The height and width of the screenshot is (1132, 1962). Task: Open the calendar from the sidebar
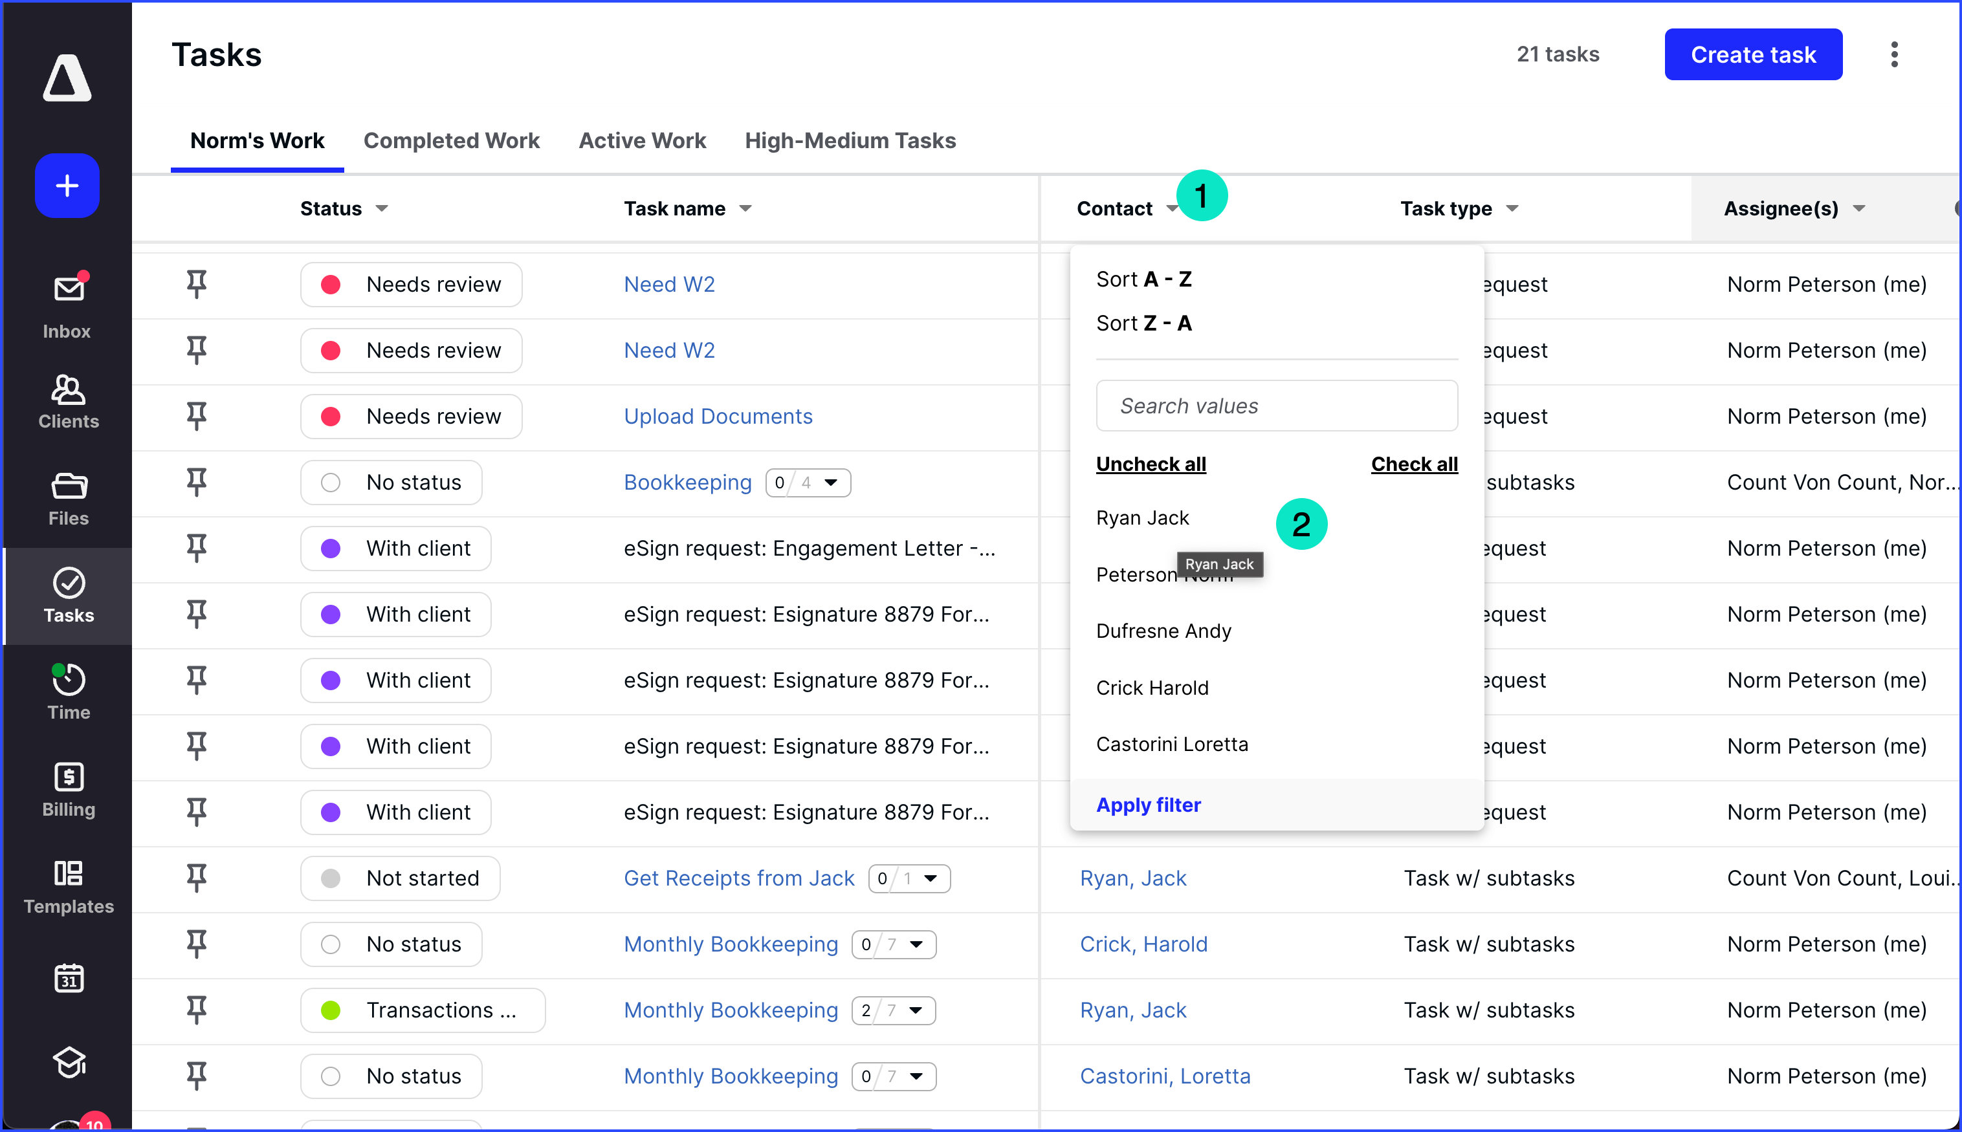coord(68,978)
